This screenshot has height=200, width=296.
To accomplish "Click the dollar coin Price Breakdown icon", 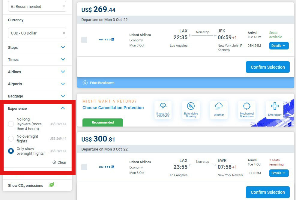I will coord(85,83).
